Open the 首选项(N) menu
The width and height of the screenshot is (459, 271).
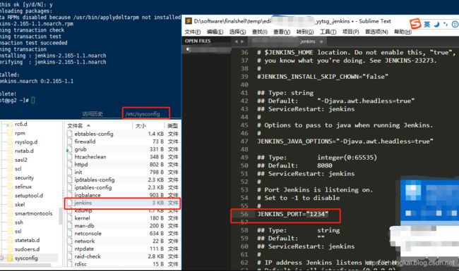(x=376, y=32)
